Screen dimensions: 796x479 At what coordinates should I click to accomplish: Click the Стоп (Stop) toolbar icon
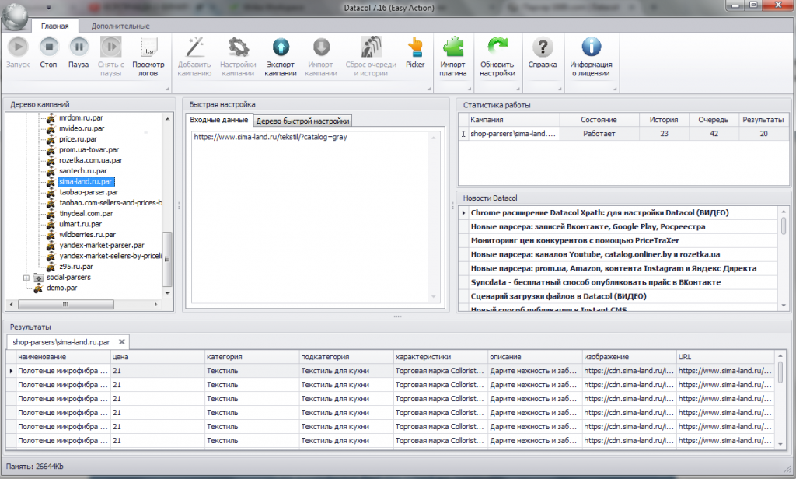click(x=49, y=48)
